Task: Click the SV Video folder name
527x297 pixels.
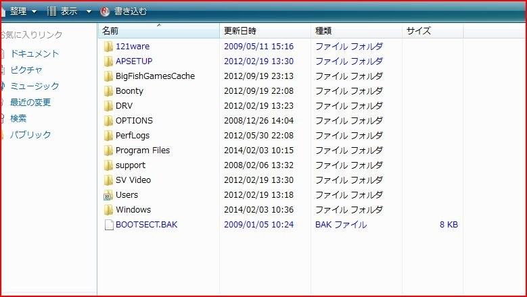Action: pyautogui.click(x=133, y=180)
